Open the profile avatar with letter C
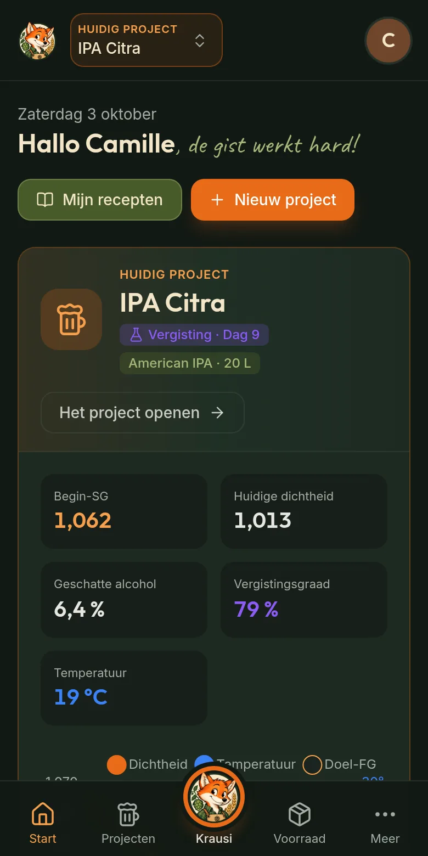This screenshot has width=428, height=856. click(388, 41)
